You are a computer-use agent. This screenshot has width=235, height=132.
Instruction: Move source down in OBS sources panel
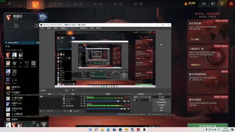pyautogui.click(x=78, y=111)
